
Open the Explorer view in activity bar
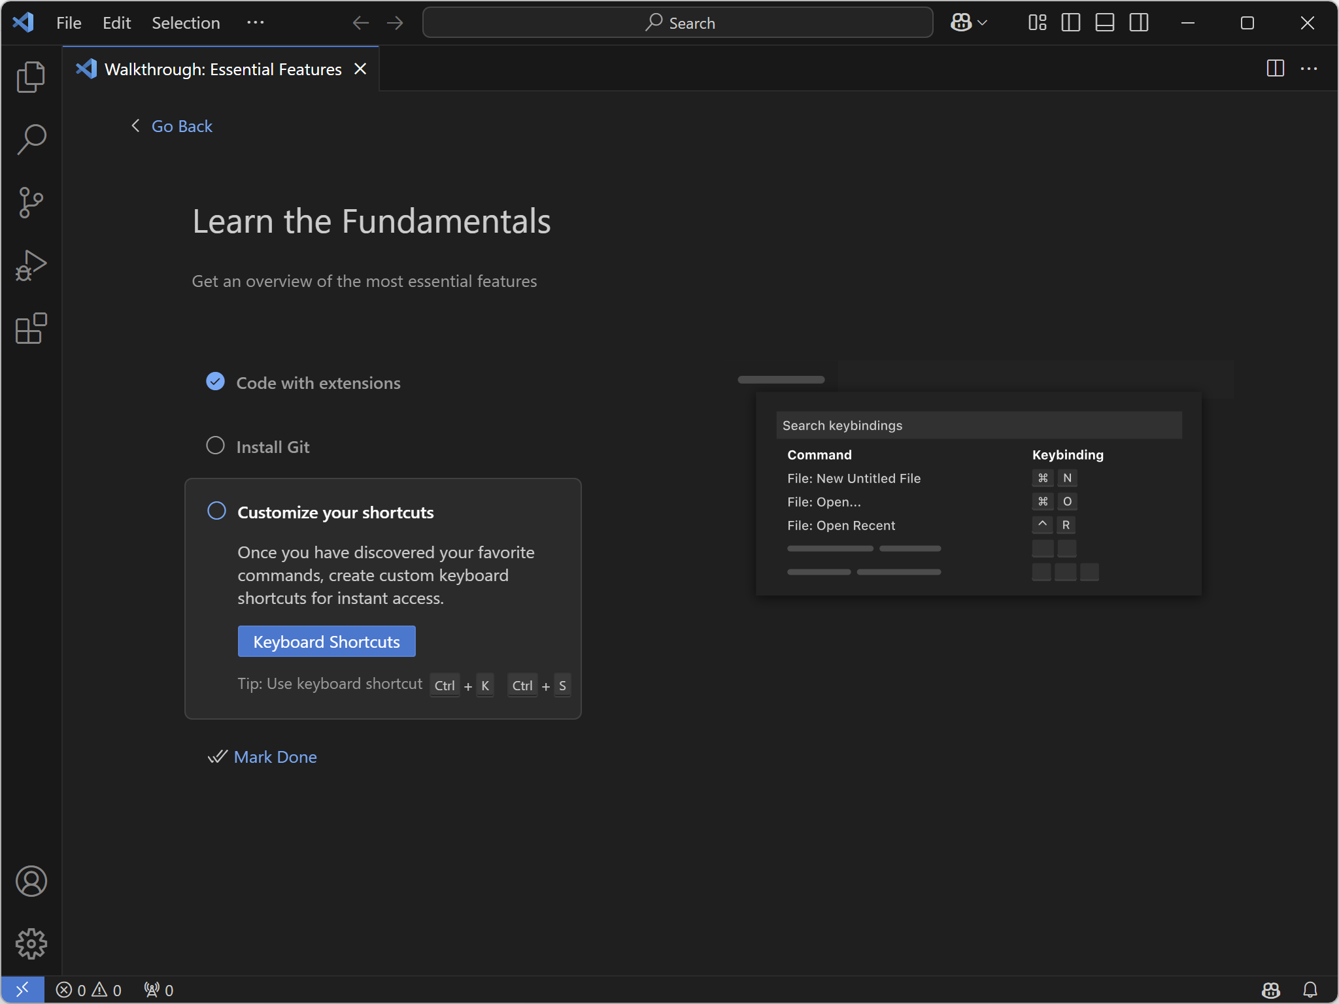31,77
